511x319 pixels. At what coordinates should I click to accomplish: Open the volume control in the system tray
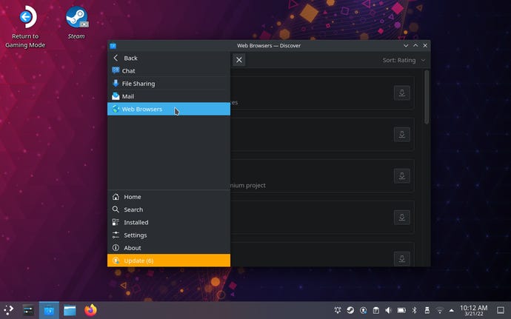[388, 310]
